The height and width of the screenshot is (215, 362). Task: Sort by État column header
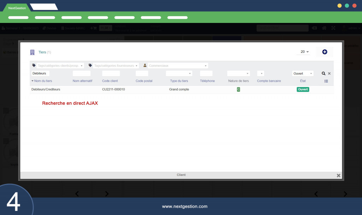[303, 81]
